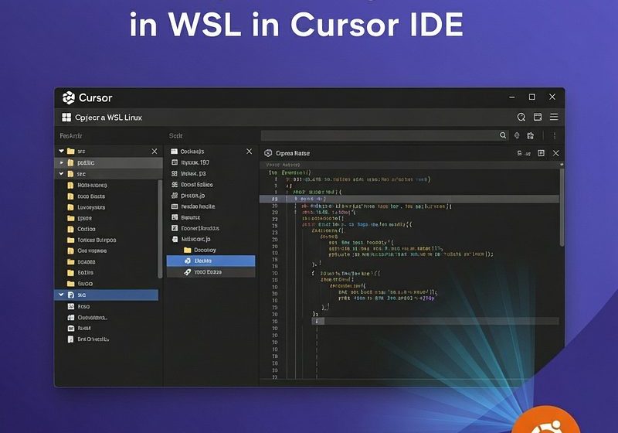This screenshot has height=433, width=618.
Task: Click the rocket icon beside Y000 Ea2za
Action: pos(188,271)
